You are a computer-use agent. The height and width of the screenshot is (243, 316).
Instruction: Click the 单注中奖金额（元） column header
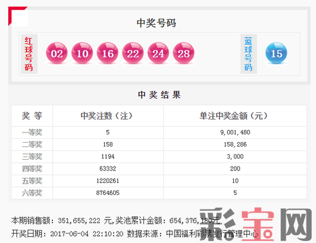(x=234, y=116)
